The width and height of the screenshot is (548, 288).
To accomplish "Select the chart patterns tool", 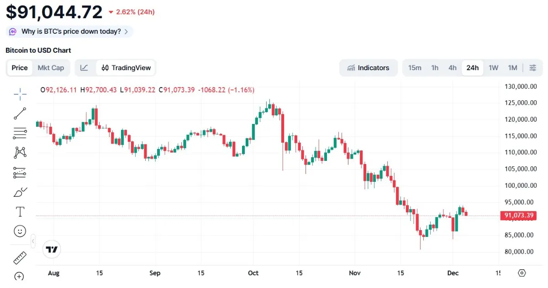I will pyautogui.click(x=20, y=152).
